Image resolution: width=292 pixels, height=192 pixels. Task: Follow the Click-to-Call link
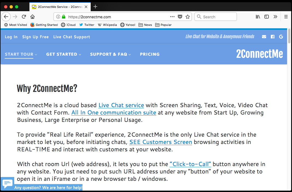(x=190, y=164)
